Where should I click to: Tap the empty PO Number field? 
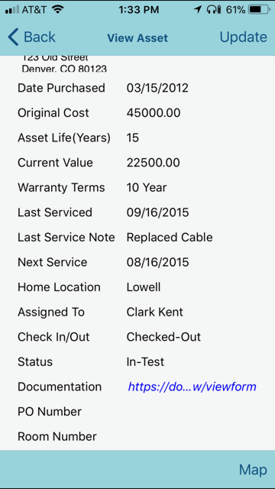coord(193,412)
